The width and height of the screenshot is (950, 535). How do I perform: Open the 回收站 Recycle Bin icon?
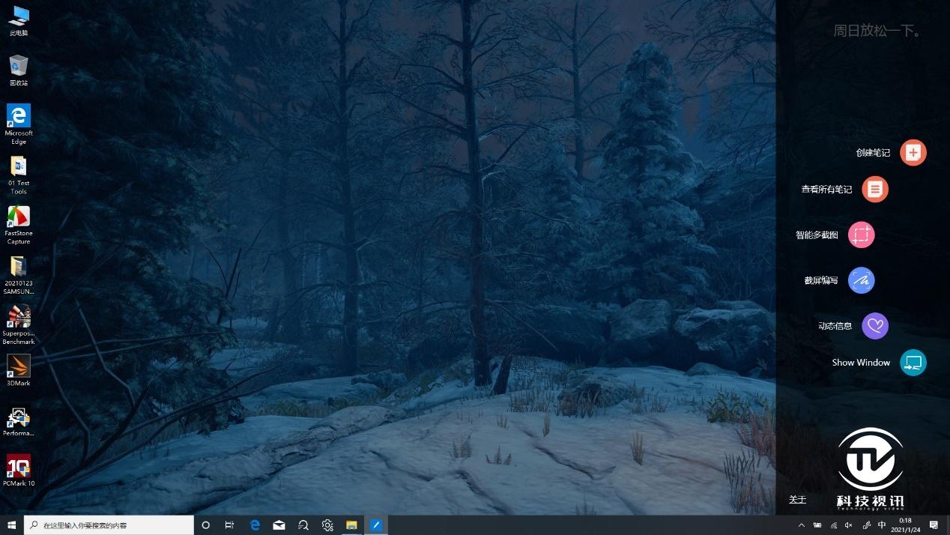coord(19,70)
